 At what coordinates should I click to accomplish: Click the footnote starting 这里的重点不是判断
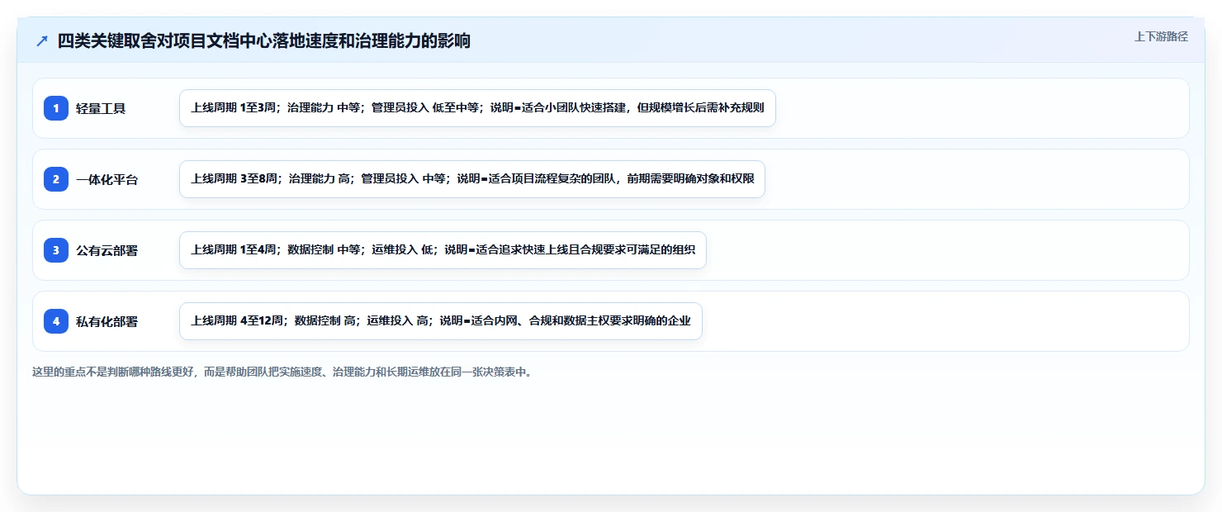283,372
